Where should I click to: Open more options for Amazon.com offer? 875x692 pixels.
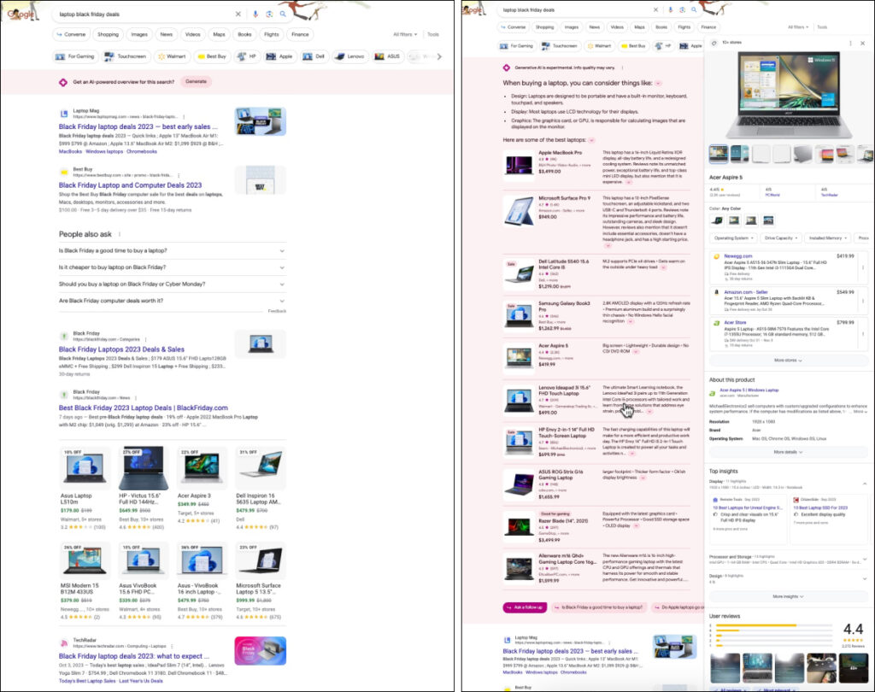pos(863,302)
